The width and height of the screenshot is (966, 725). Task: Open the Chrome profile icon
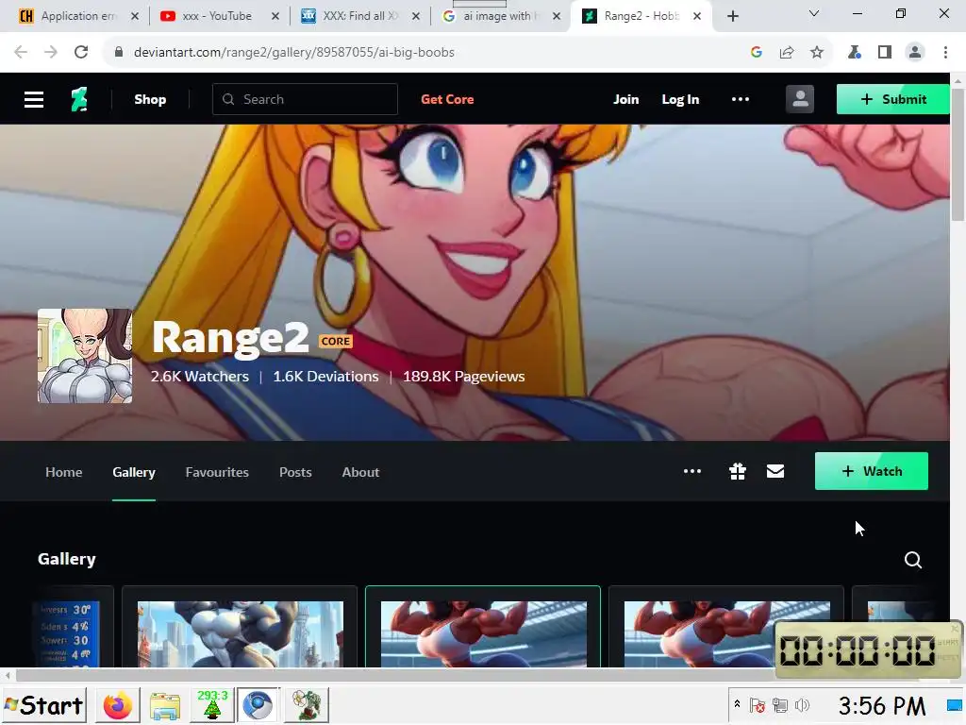click(x=915, y=53)
